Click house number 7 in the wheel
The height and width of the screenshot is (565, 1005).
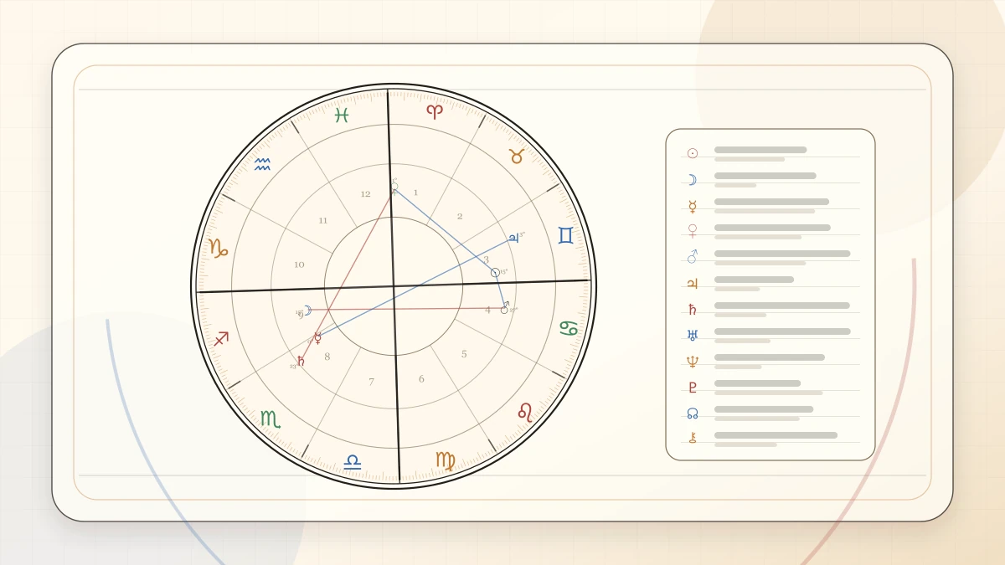pyautogui.click(x=372, y=382)
